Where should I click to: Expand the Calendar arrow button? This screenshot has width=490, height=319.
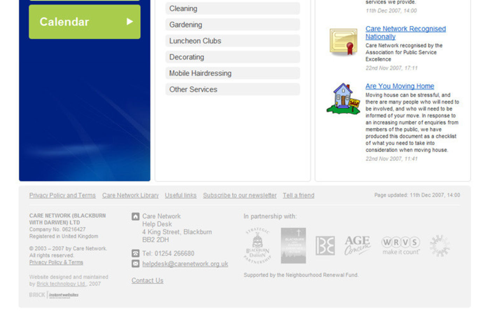point(129,22)
